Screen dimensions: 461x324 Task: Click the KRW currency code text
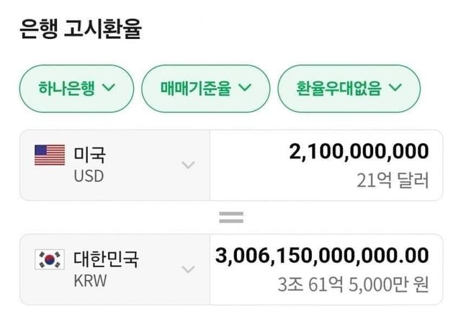coord(90,280)
